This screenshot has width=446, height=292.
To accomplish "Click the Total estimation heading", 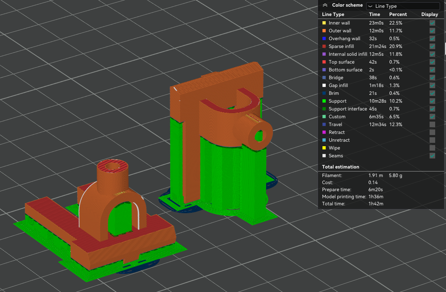I will (340, 167).
